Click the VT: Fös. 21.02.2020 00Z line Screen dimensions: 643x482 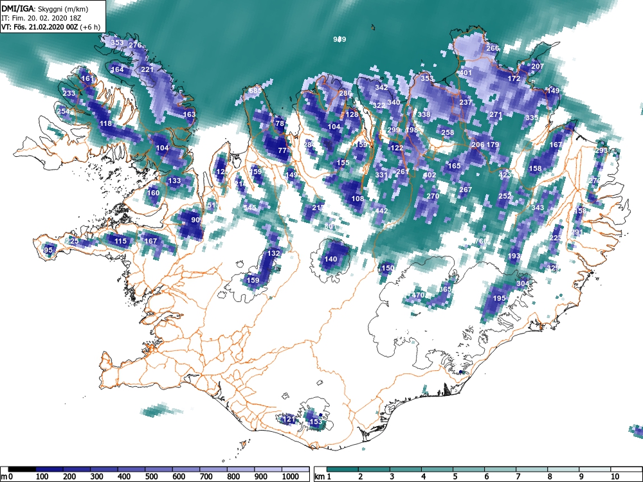tap(50, 28)
